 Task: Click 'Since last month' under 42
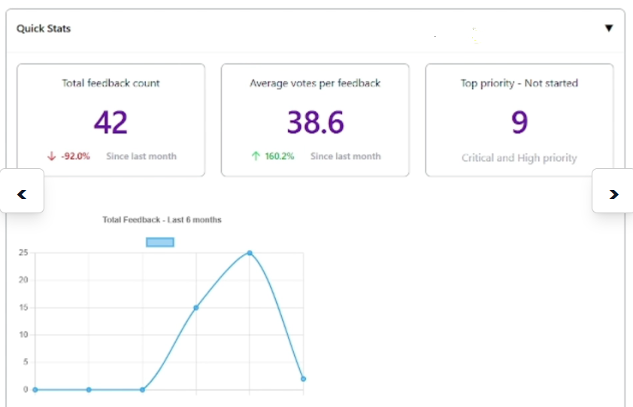tap(141, 156)
